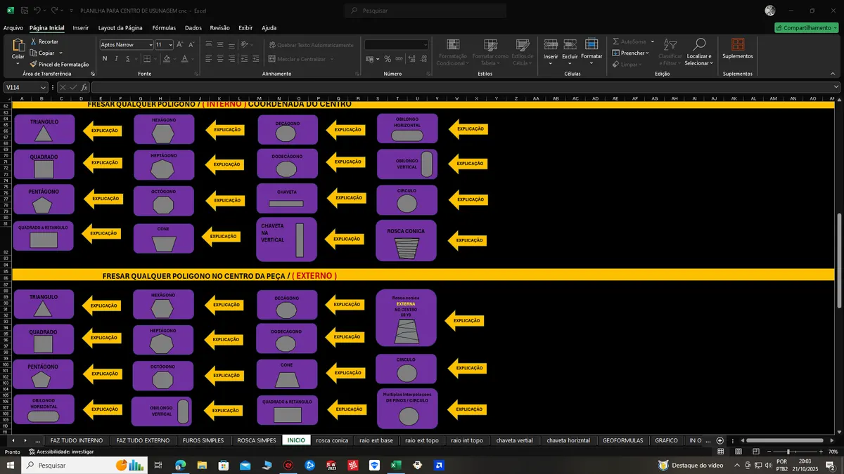
Task: Collapse the ribbon with the chevron
Action: pyautogui.click(x=834, y=74)
